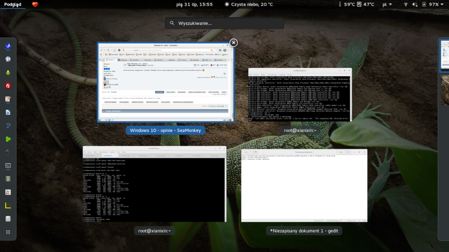This screenshot has width=449, height=252.
Task: Select the upper-right root@xianixin terminal thumbnail
Action: pos(300,95)
